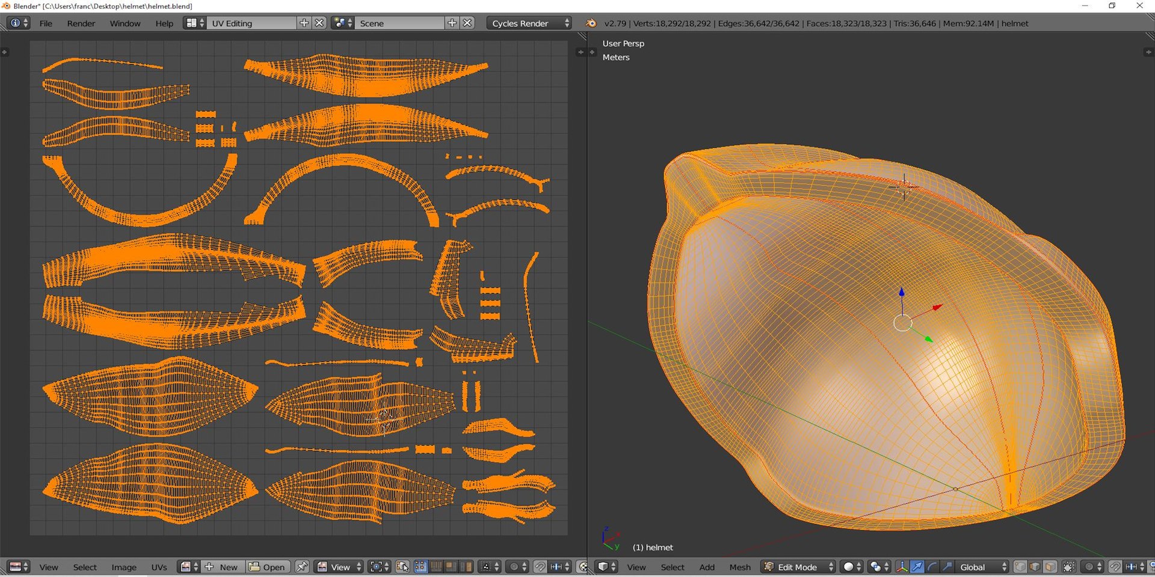Select vertex select mode cube in 3D view
1155x577 pixels.
(x=1020, y=567)
